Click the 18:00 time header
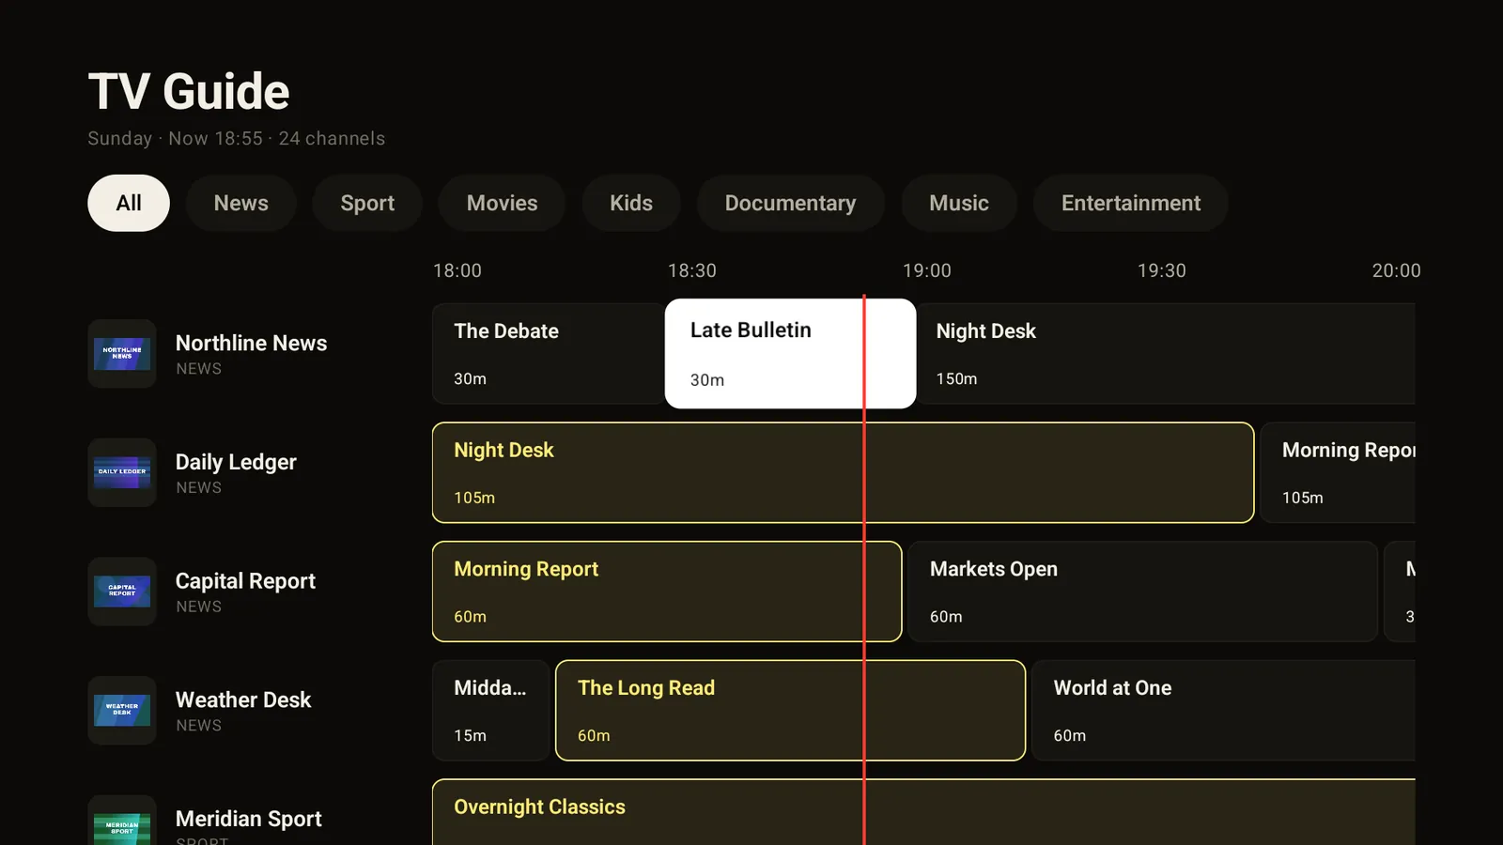1503x845 pixels. click(x=457, y=270)
